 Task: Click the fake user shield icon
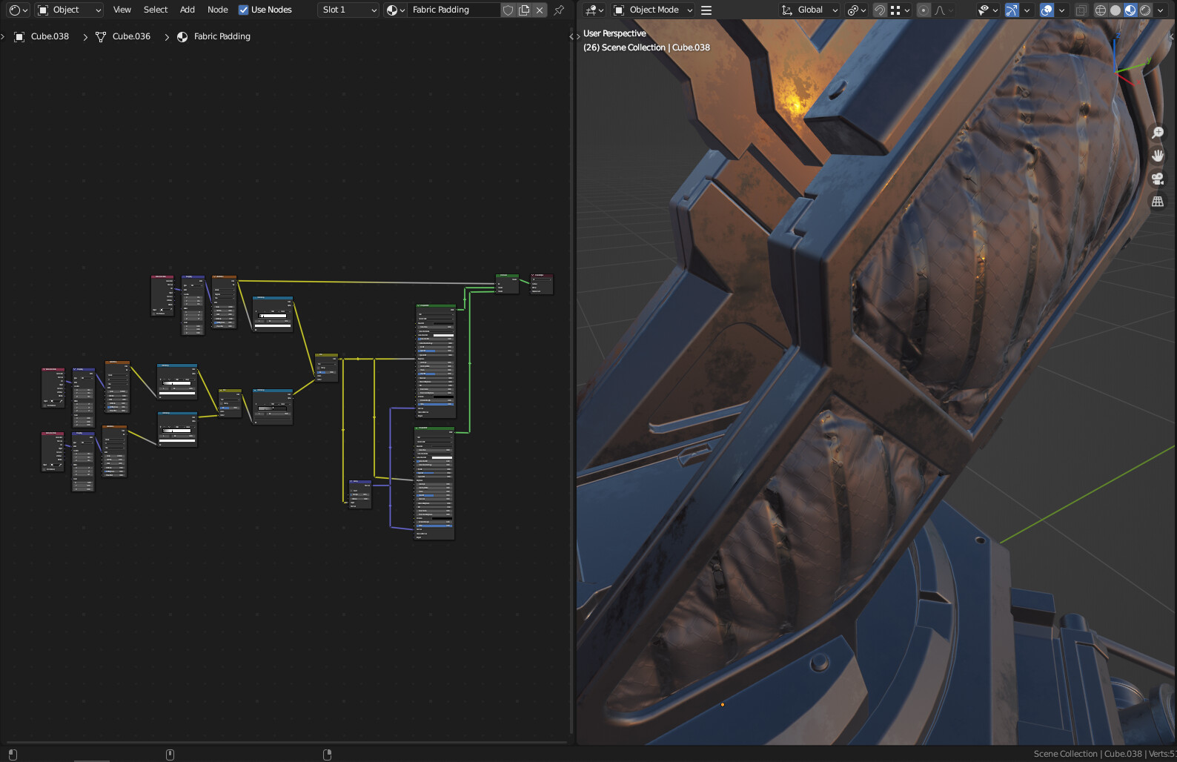point(508,10)
